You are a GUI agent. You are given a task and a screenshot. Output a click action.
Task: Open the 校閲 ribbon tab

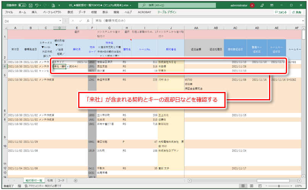[94, 12]
